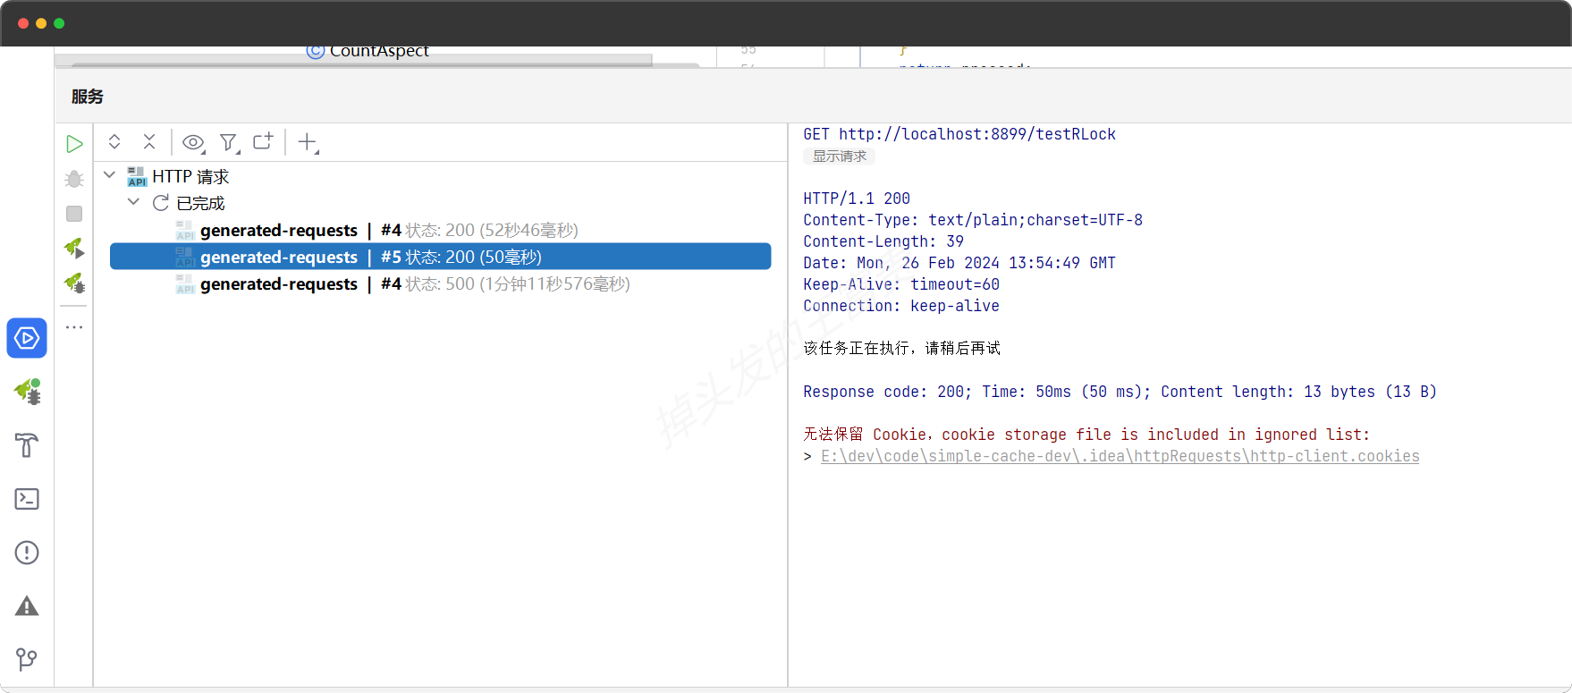The width and height of the screenshot is (1572, 693).
Task: Click the HTTP/1.1 200 status line
Action: pyautogui.click(x=857, y=199)
